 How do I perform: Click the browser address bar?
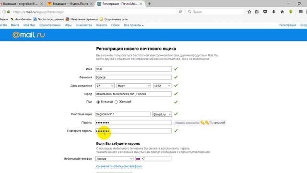point(94,12)
